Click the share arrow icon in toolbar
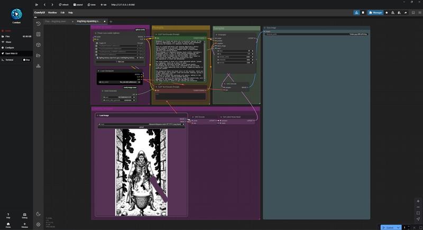Viewport: 423px width, 230px height. pos(406,13)
